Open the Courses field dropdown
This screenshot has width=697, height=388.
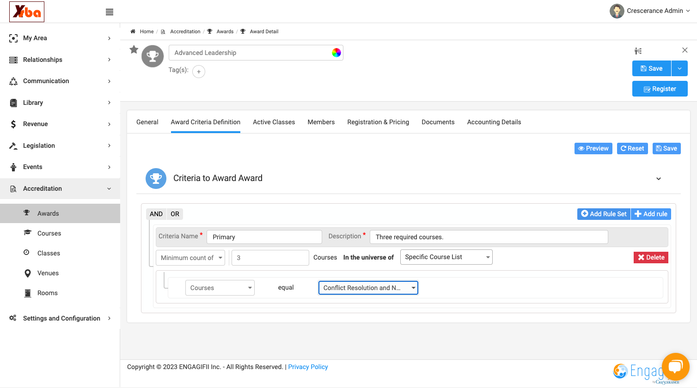(x=220, y=288)
